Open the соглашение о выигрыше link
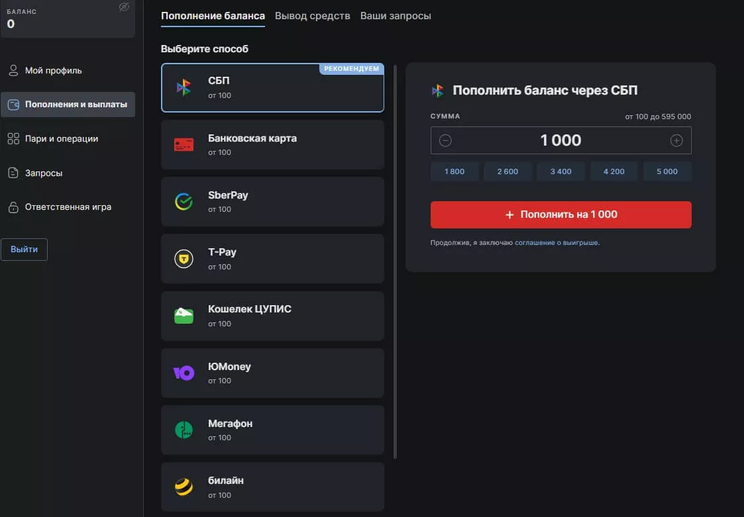The width and height of the screenshot is (744, 517). coord(557,243)
